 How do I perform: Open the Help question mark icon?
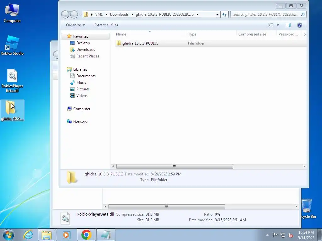coord(299,25)
